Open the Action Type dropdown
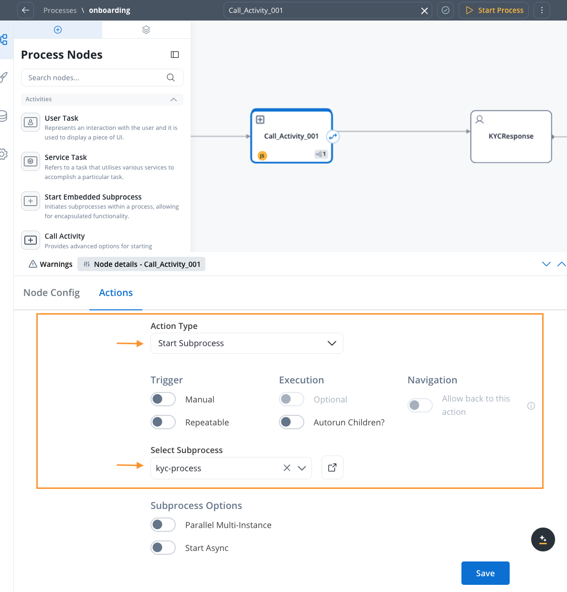567x592 pixels. (246, 343)
